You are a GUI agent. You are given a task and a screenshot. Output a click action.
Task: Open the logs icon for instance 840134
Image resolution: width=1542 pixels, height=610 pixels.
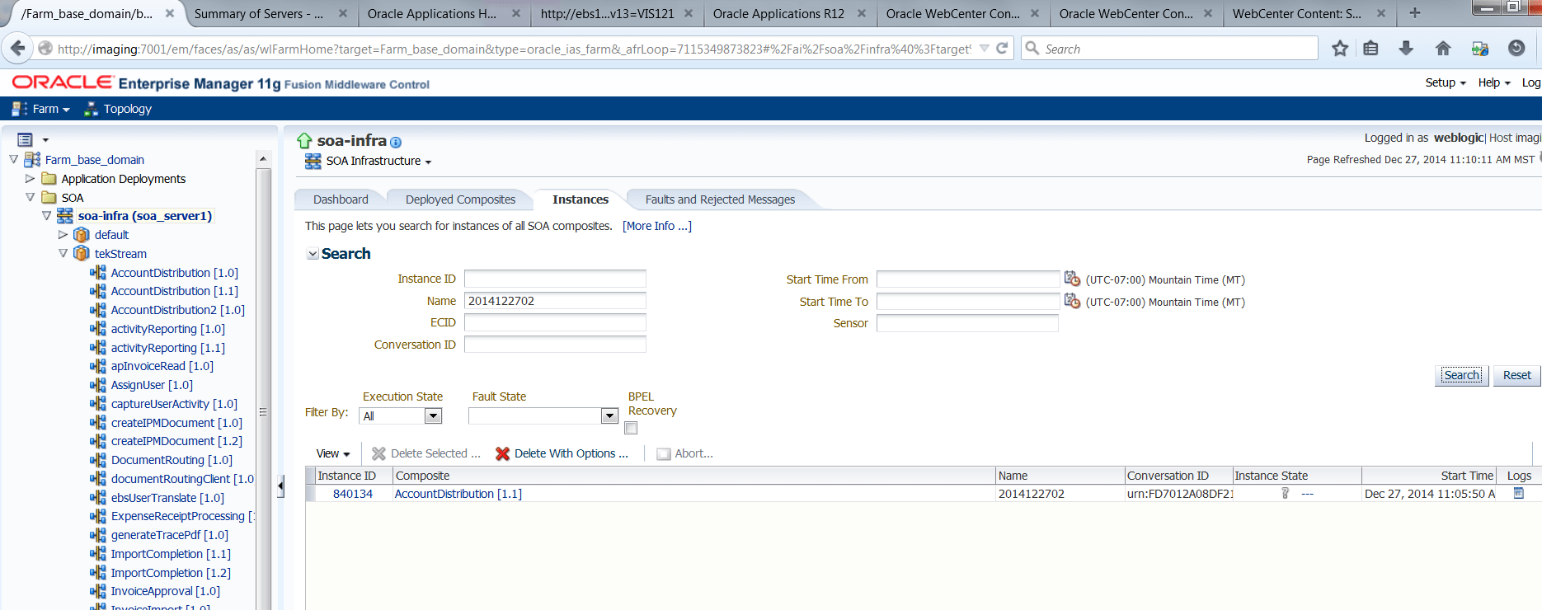[1519, 494]
